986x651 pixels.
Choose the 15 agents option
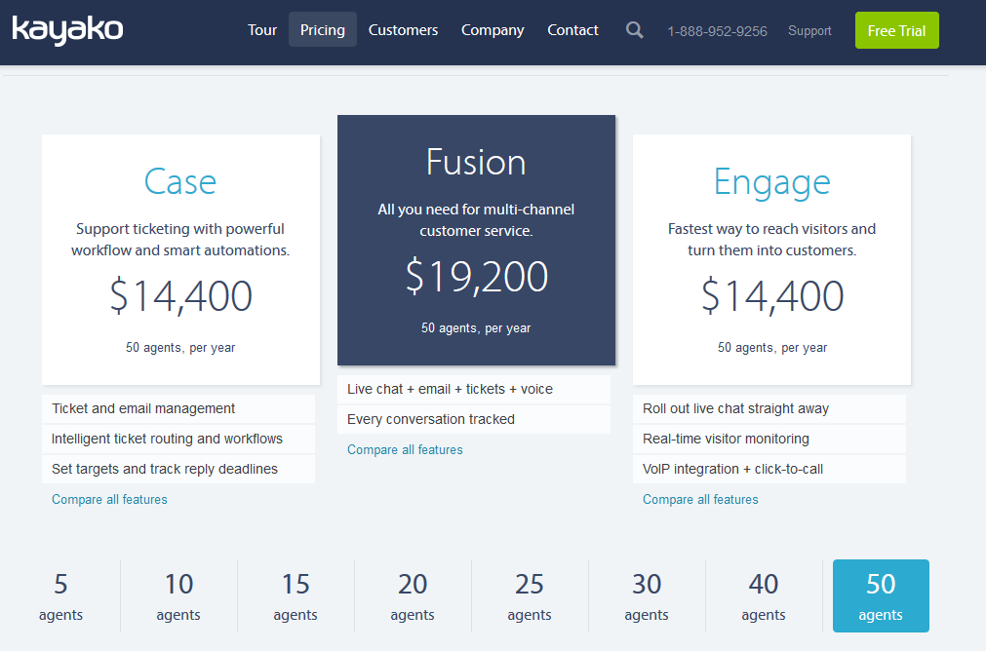click(x=296, y=595)
